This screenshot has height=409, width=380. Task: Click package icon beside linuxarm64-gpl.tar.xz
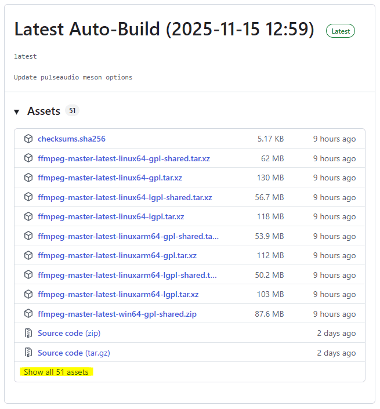pyautogui.click(x=28, y=255)
